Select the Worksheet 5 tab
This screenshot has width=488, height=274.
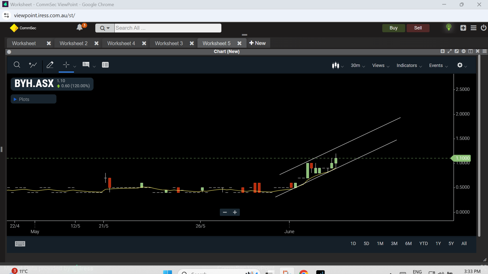[217, 43]
